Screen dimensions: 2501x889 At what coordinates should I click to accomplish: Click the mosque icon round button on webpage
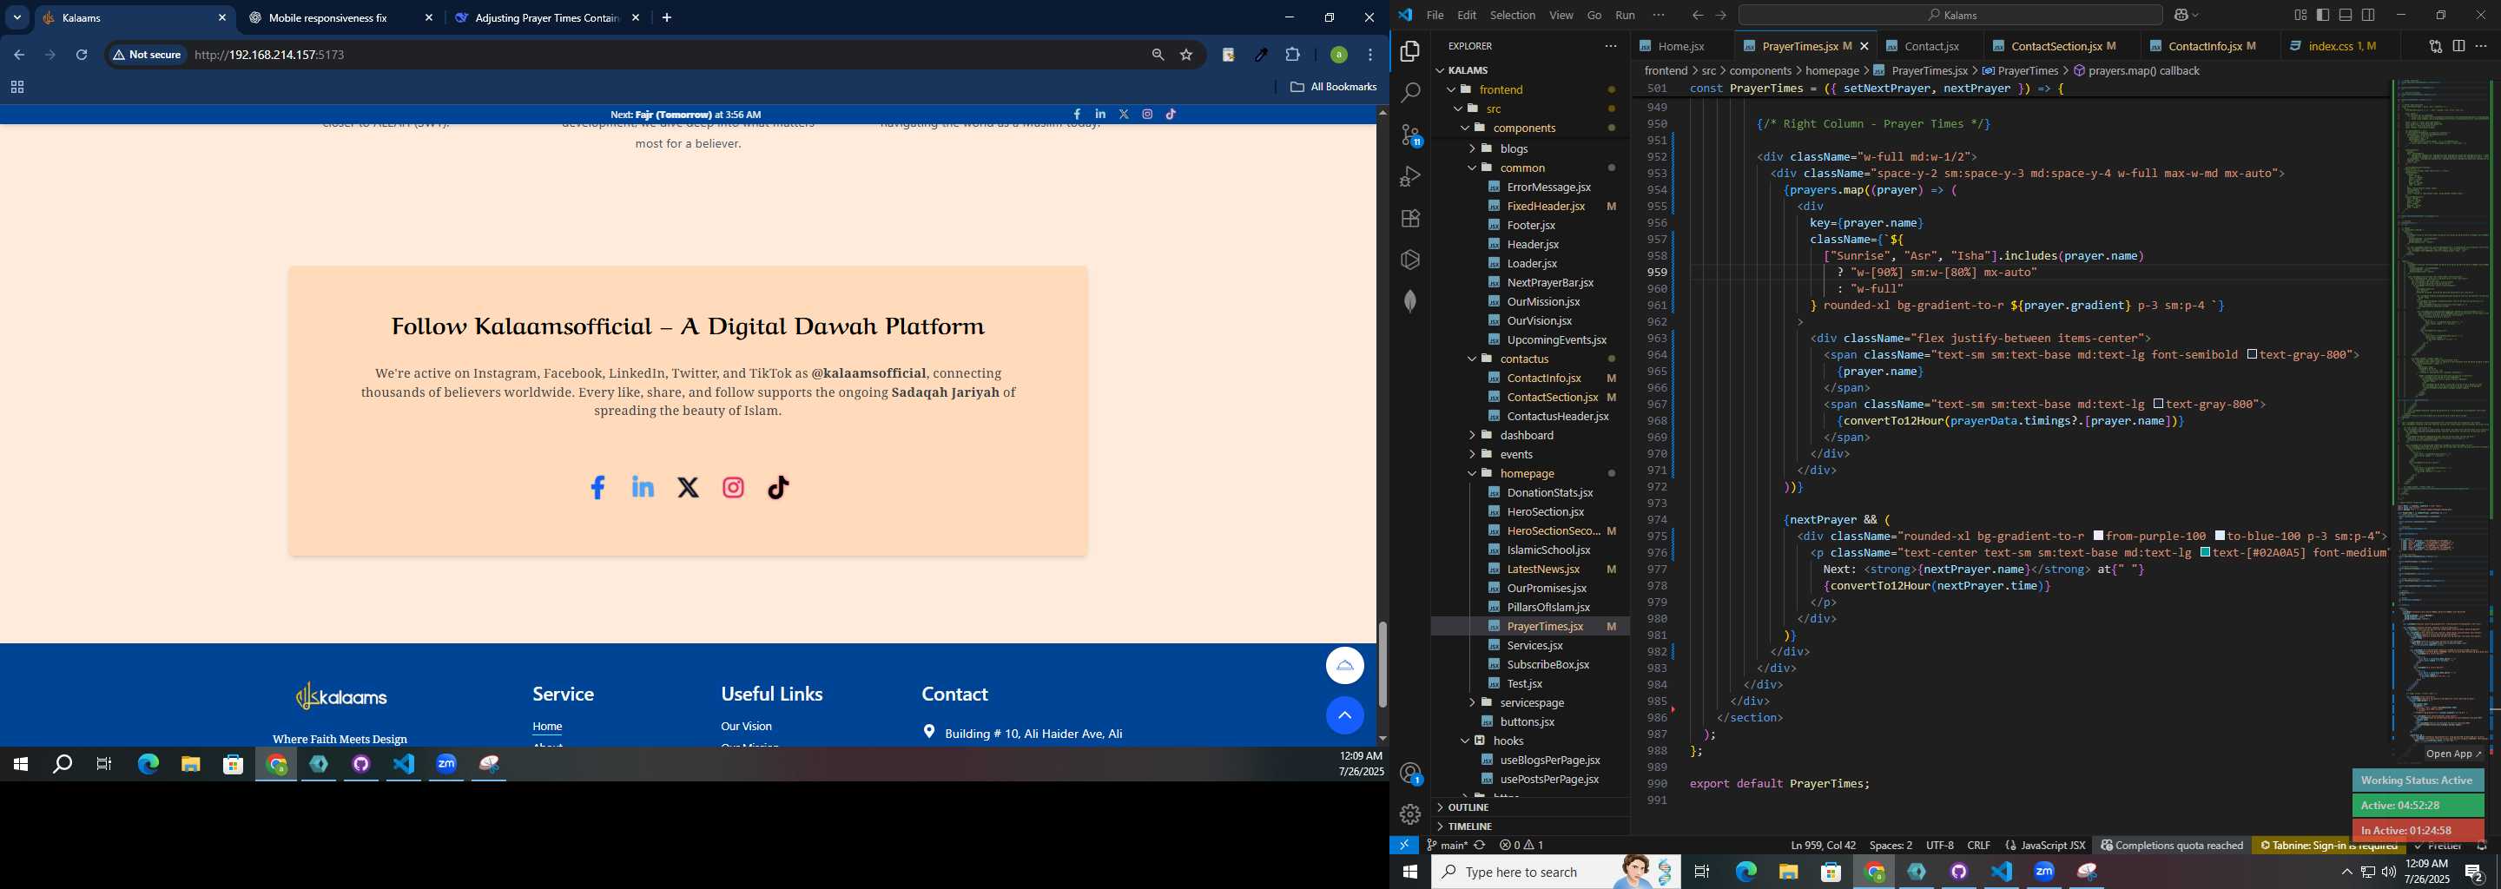coord(1344,666)
